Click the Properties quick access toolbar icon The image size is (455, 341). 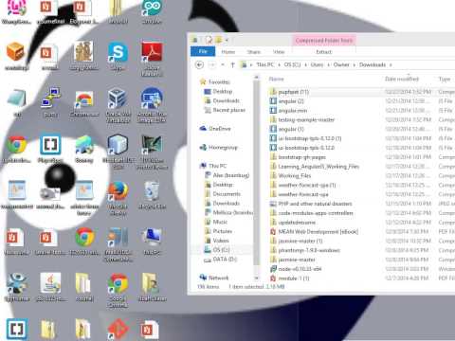point(209,40)
